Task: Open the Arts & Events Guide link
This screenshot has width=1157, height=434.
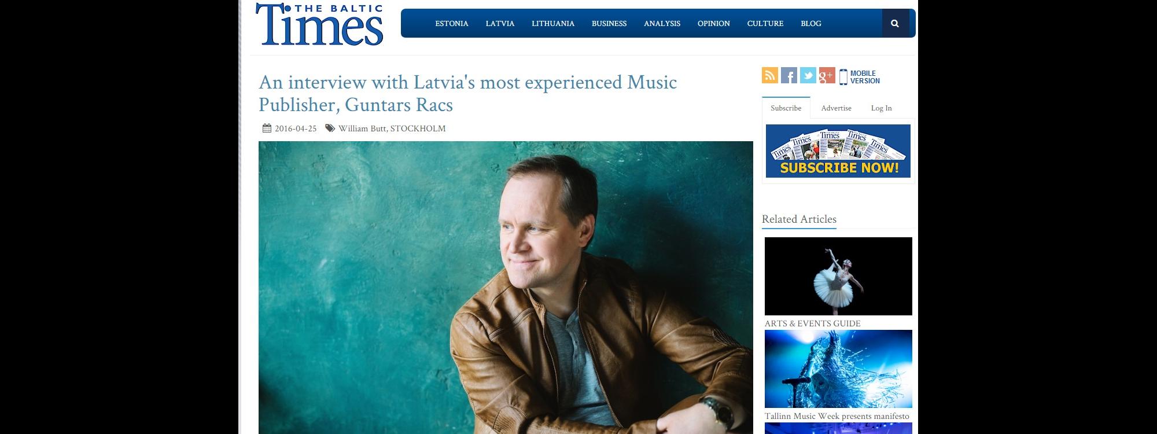Action: (x=812, y=323)
